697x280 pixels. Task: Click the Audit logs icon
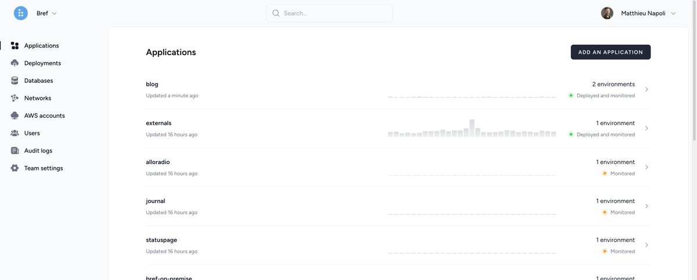pos(15,150)
